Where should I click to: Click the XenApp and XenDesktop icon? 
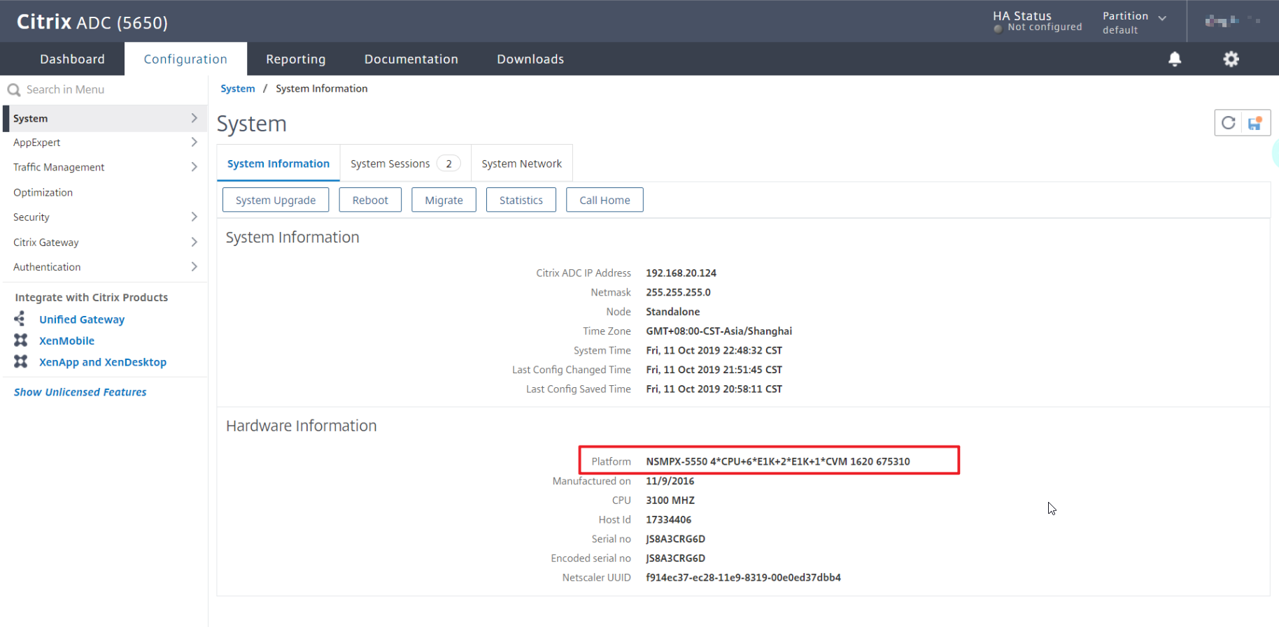pyautogui.click(x=21, y=361)
